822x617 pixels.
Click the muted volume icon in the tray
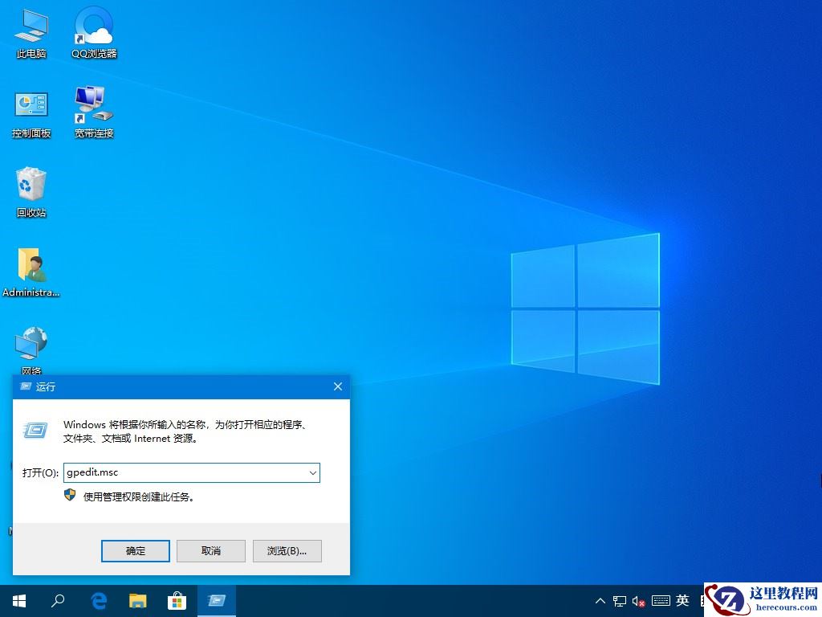(640, 600)
